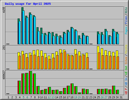129x100 pixels.
Task: Click green day 13 on the x-axis
Action: click(x=53, y=97)
